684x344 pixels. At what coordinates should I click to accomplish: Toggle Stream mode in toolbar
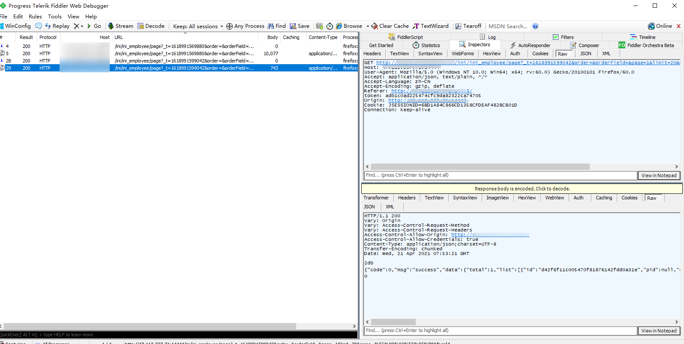coord(120,26)
